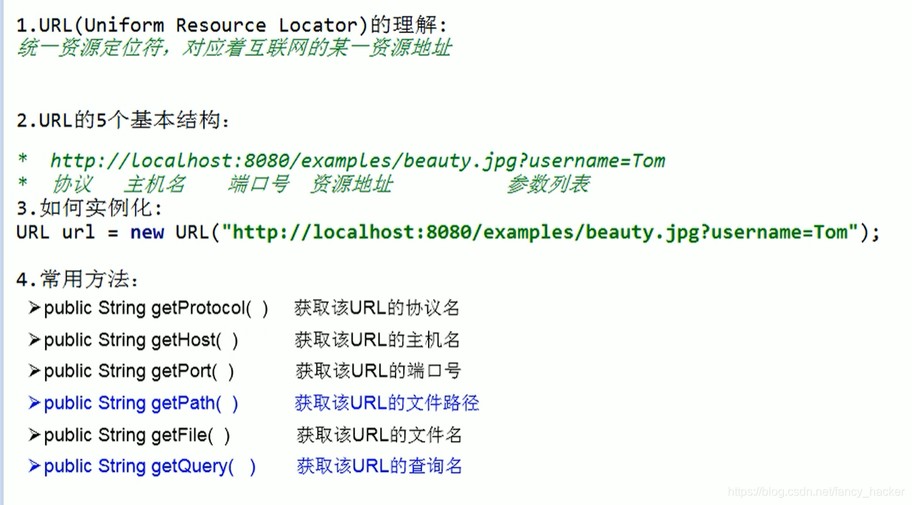Click the code "URL url" declaration
912x505 pixels.
(x=56, y=233)
